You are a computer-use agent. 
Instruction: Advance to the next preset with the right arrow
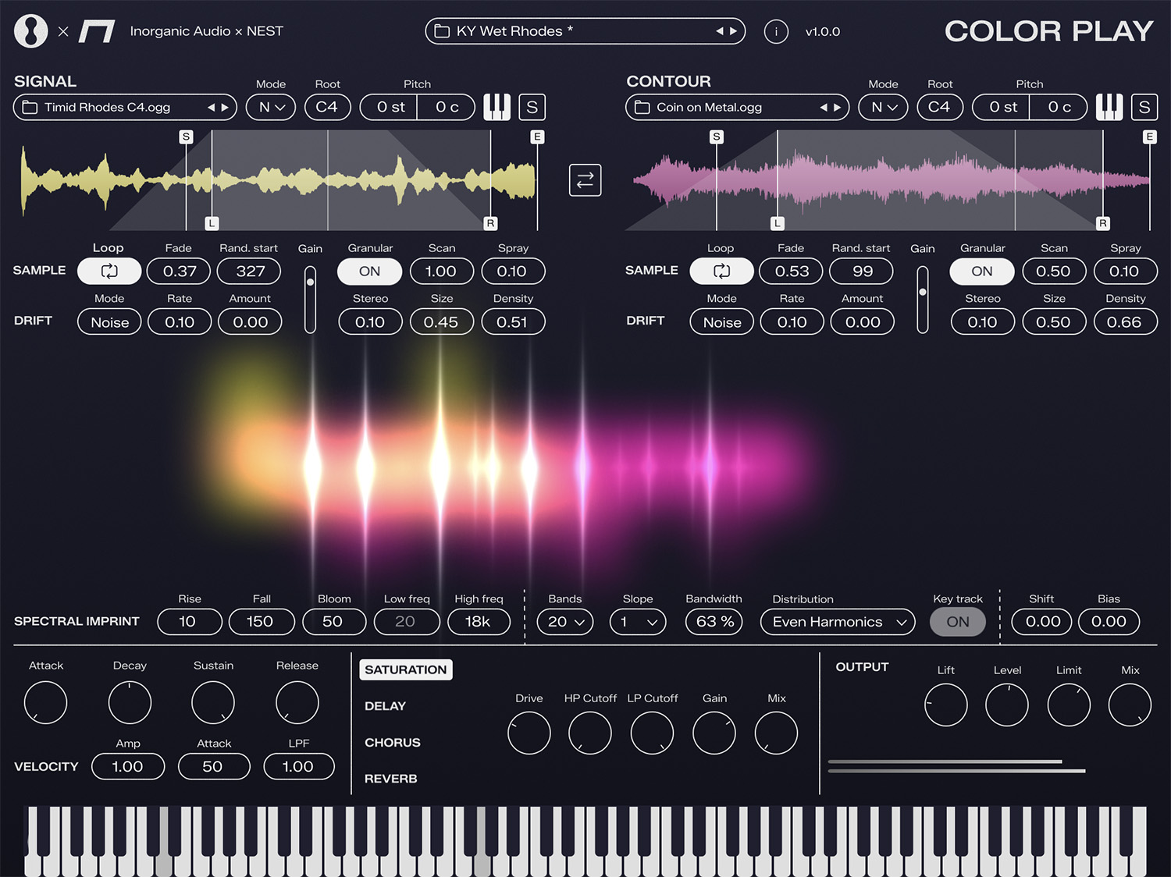pos(732,31)
